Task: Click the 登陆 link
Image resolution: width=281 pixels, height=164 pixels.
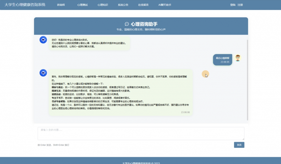Action: tap(233, 5)
